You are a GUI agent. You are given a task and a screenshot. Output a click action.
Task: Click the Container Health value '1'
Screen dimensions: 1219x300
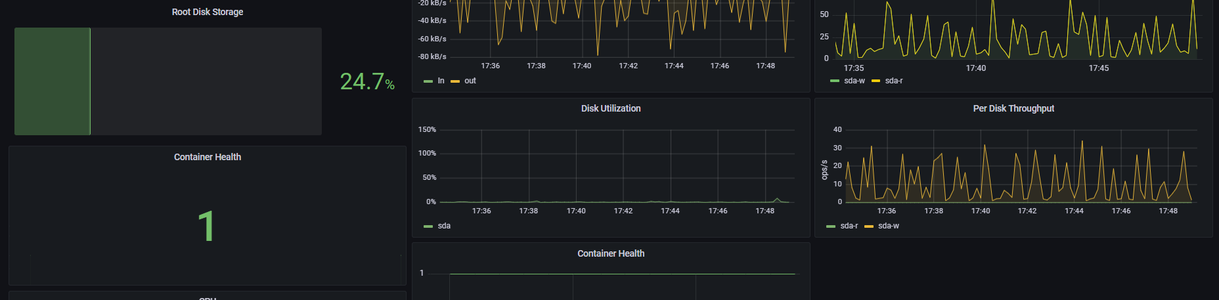[x=206, y=226]
